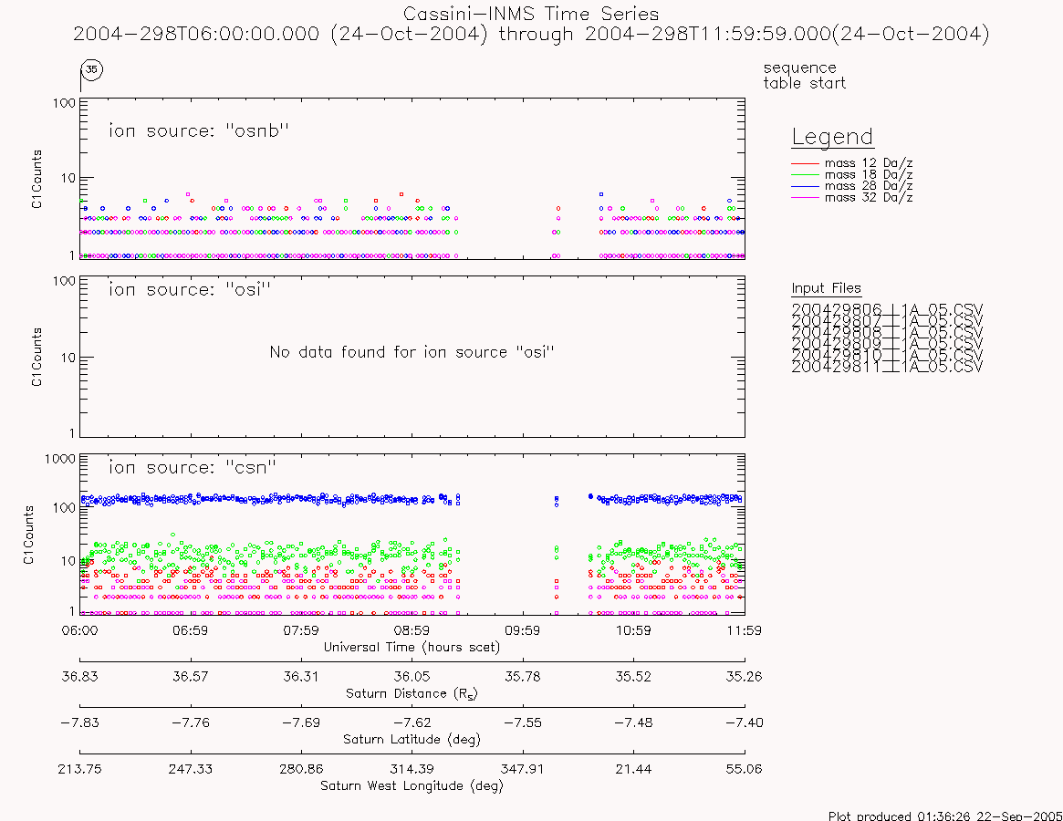Click the Cassini-INMS Time Series title
Image resolution: width=1063 pixels, height=821 pixels.
[531, 14]
